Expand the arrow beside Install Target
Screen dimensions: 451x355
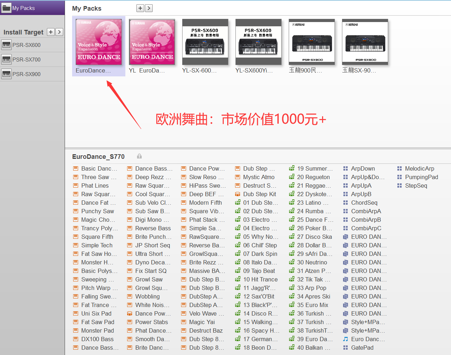pos(59,32)
